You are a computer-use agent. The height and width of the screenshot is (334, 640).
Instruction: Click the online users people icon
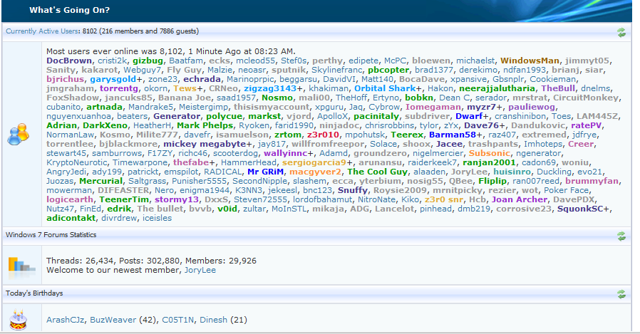click(18, 134)
